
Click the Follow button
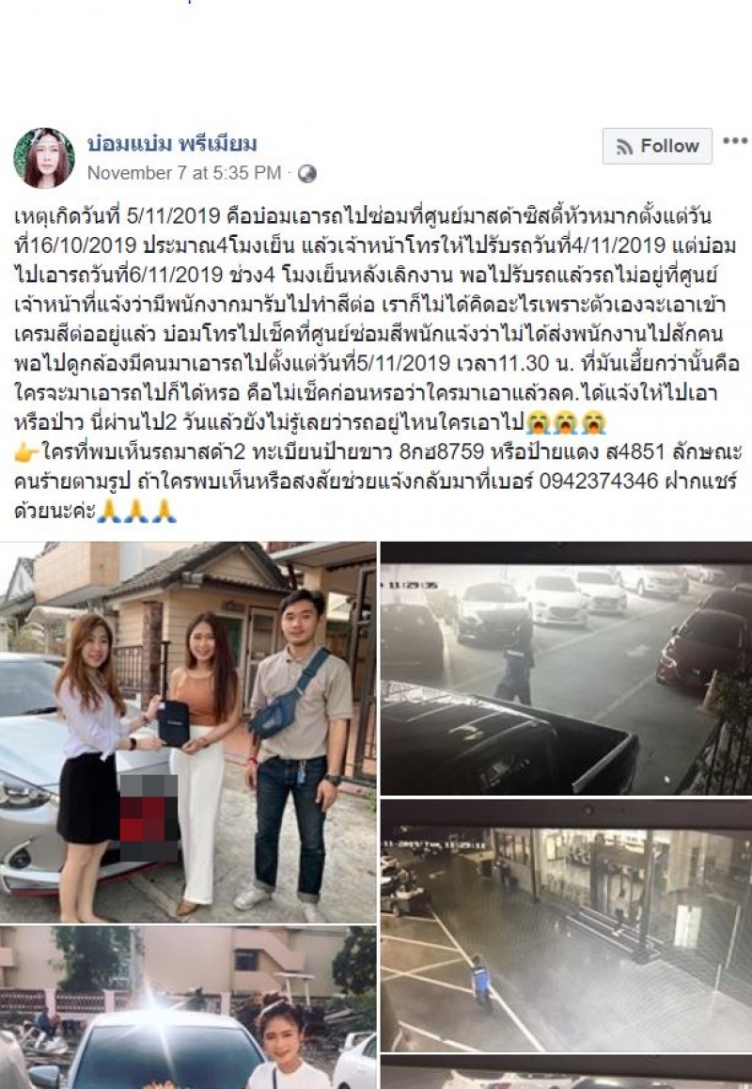(657, 146)
